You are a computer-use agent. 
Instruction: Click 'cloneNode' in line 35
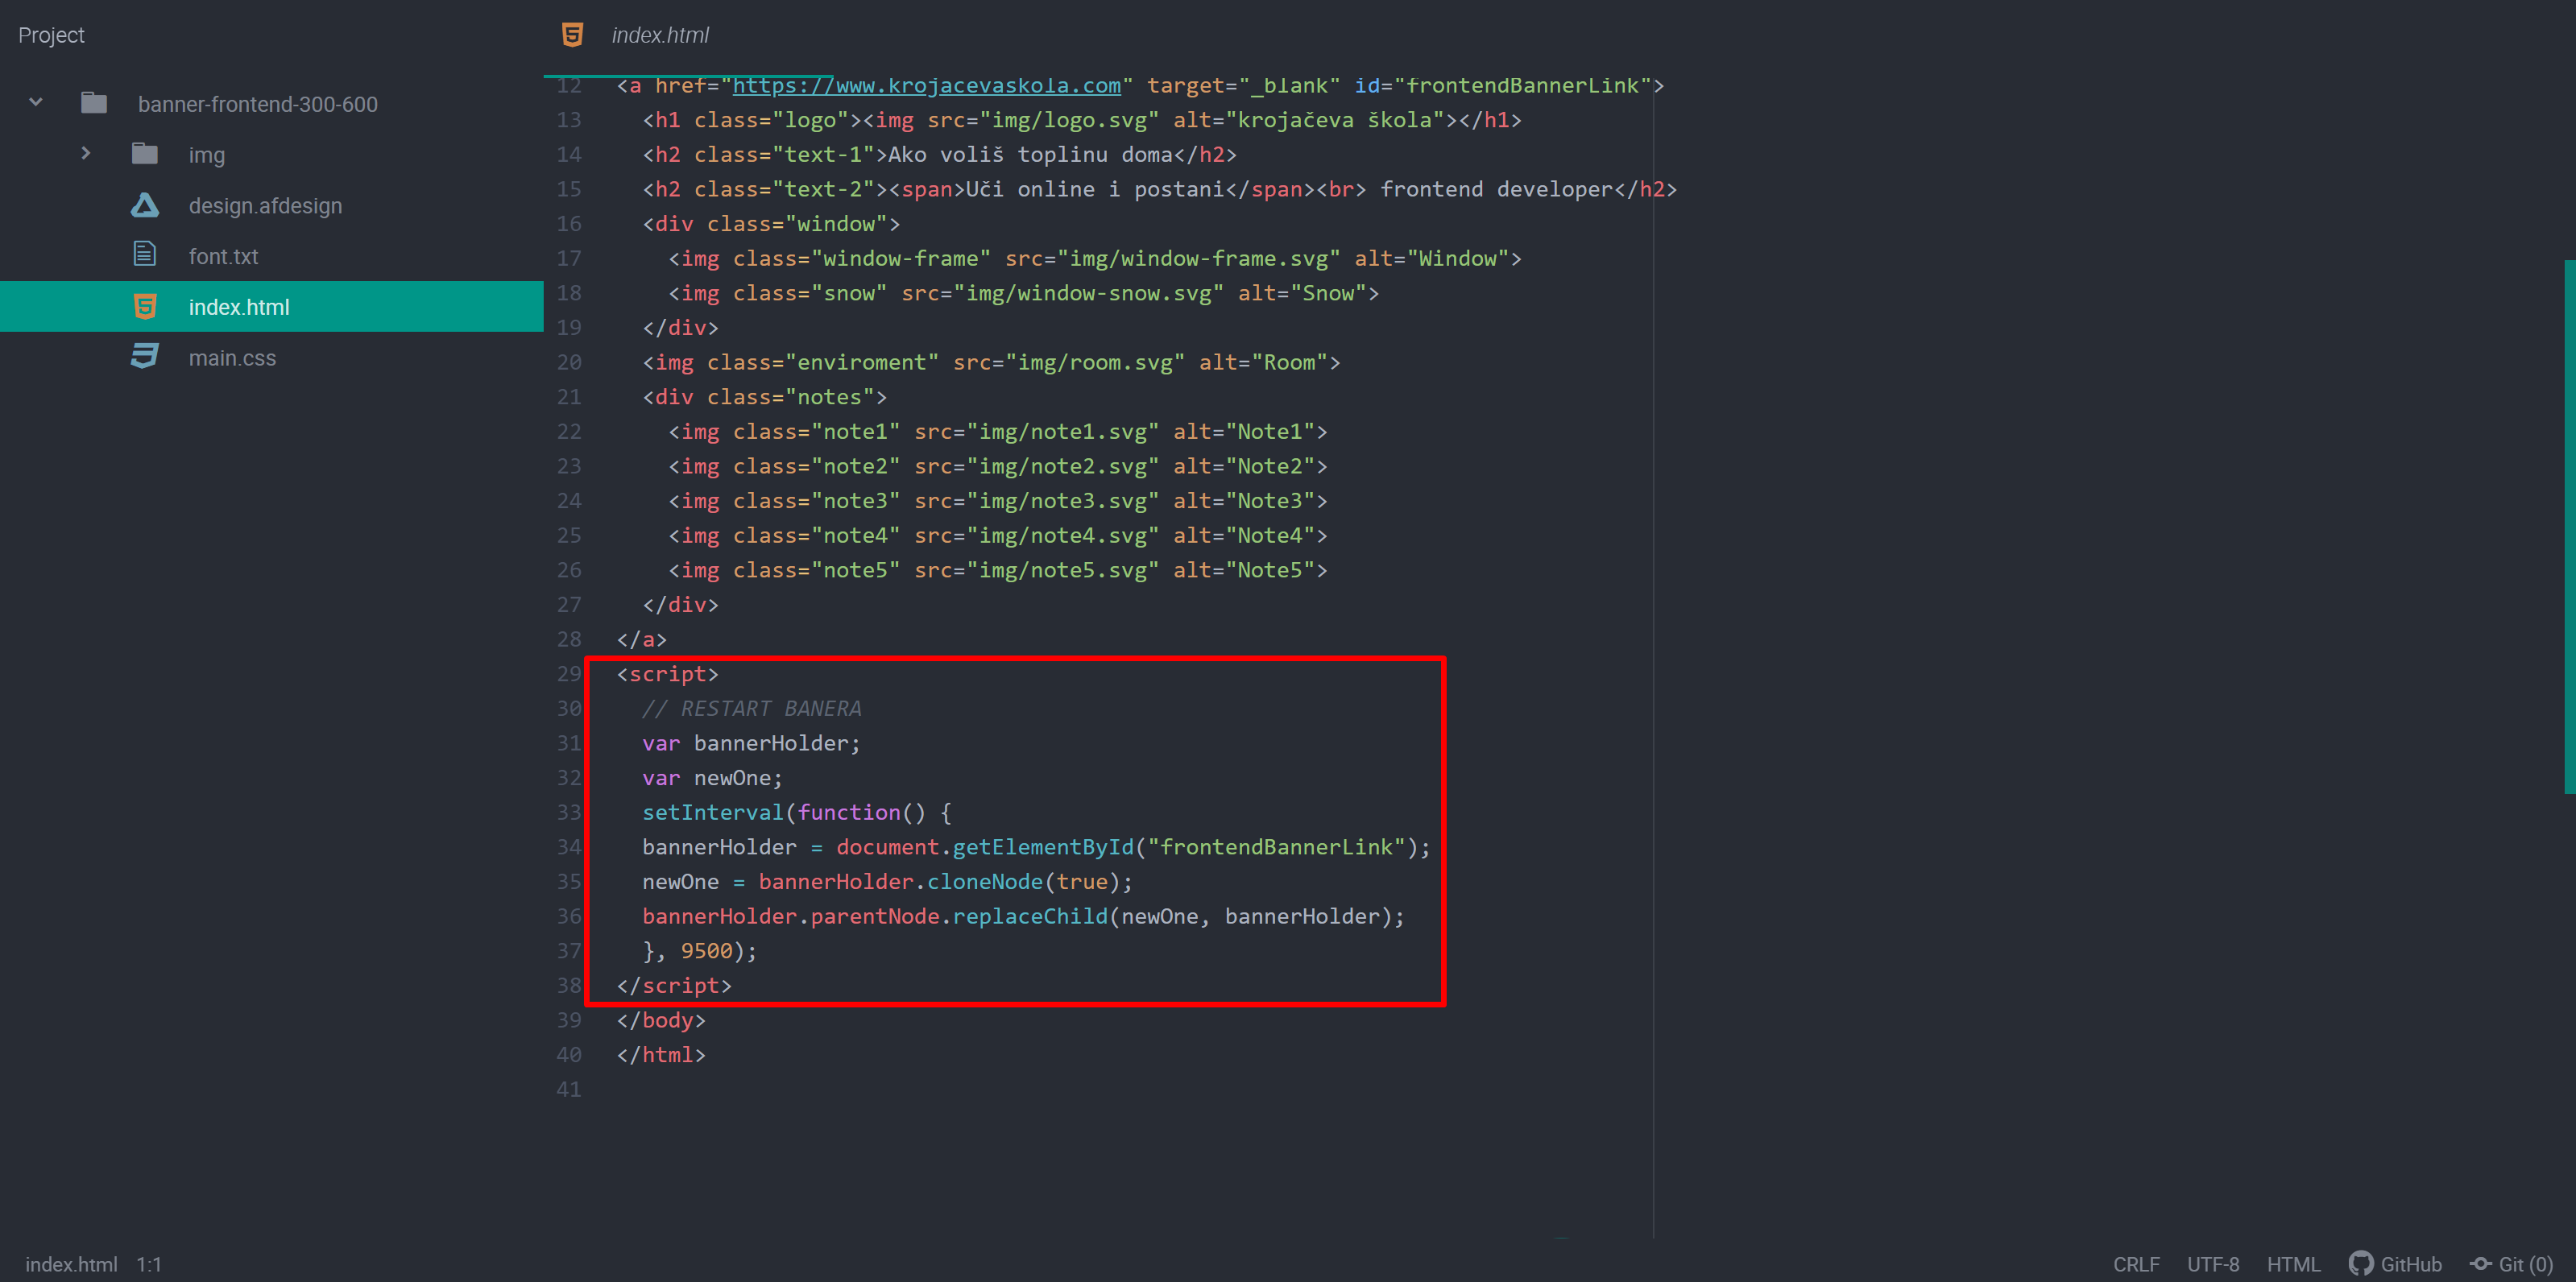pos(985,881)
